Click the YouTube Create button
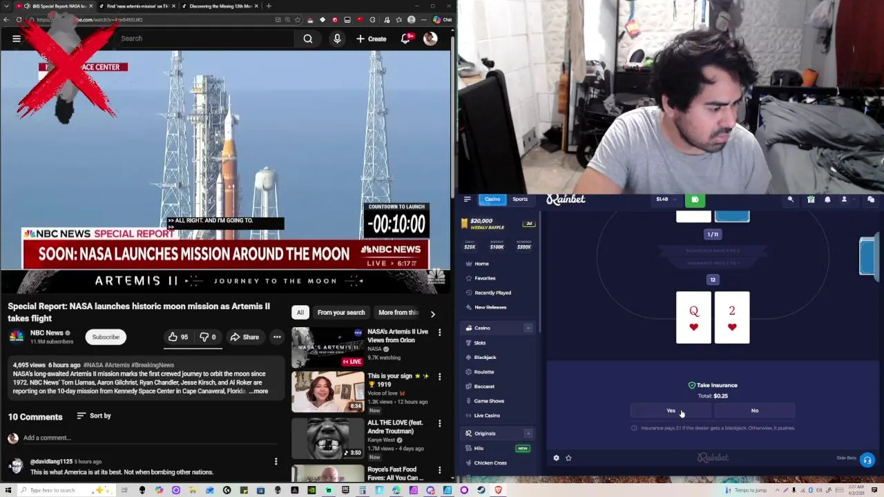Viewport: 884px width, 497px height. tap(372, 39)
